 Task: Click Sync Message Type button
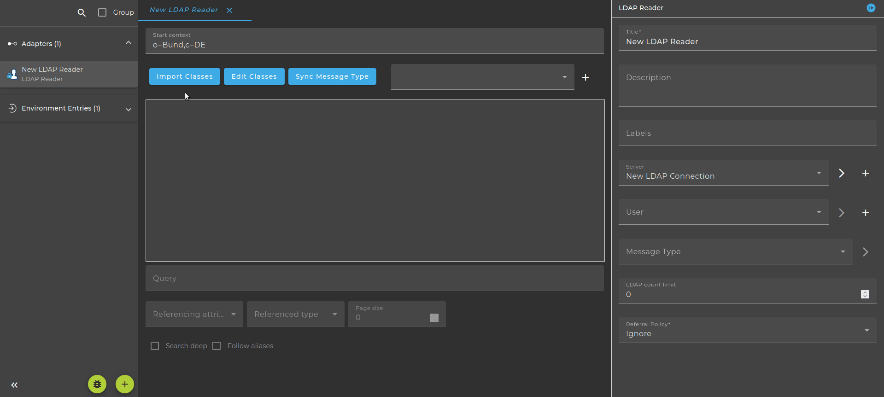point(332,76)
